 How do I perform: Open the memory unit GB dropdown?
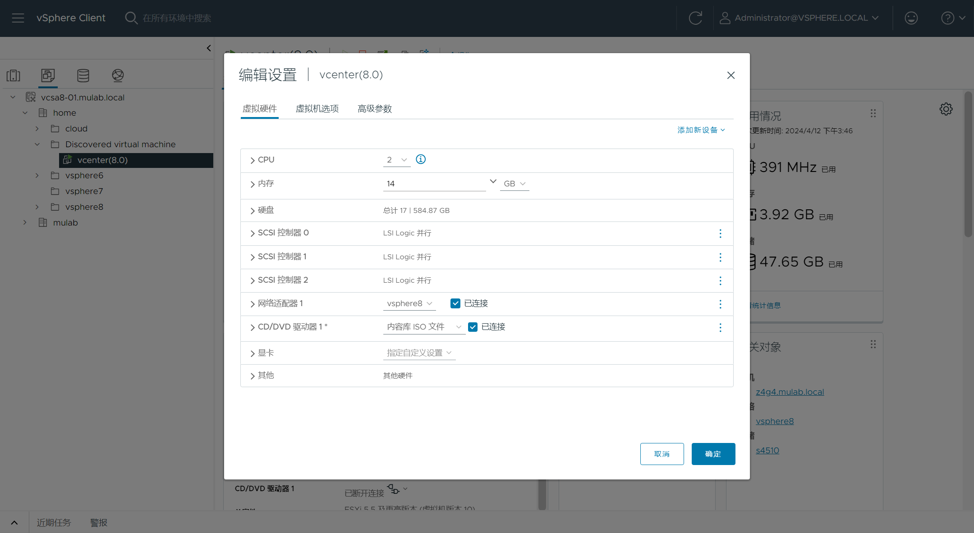coord(515,184)
